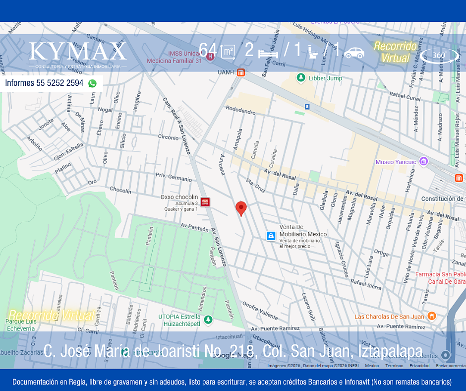The height and width of the screenshot is (391, 466).
Task: Click the Venta De Mobiliario shopping icon
Action: pyautogui.click(x=271, y=236)
